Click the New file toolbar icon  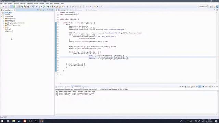point(1,6)
